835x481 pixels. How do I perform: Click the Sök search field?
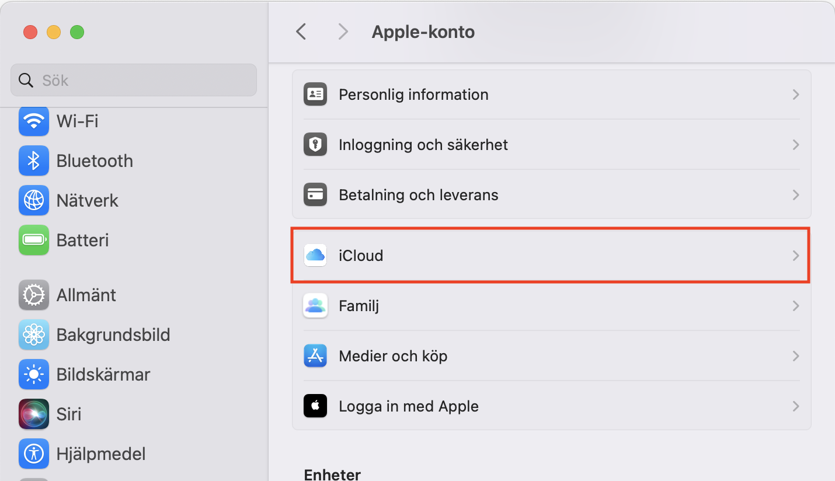[x=134, y=80]
